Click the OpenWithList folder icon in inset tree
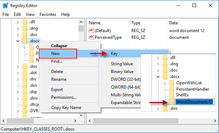Screen dimensions: 219x133 [x=172, y=83]
